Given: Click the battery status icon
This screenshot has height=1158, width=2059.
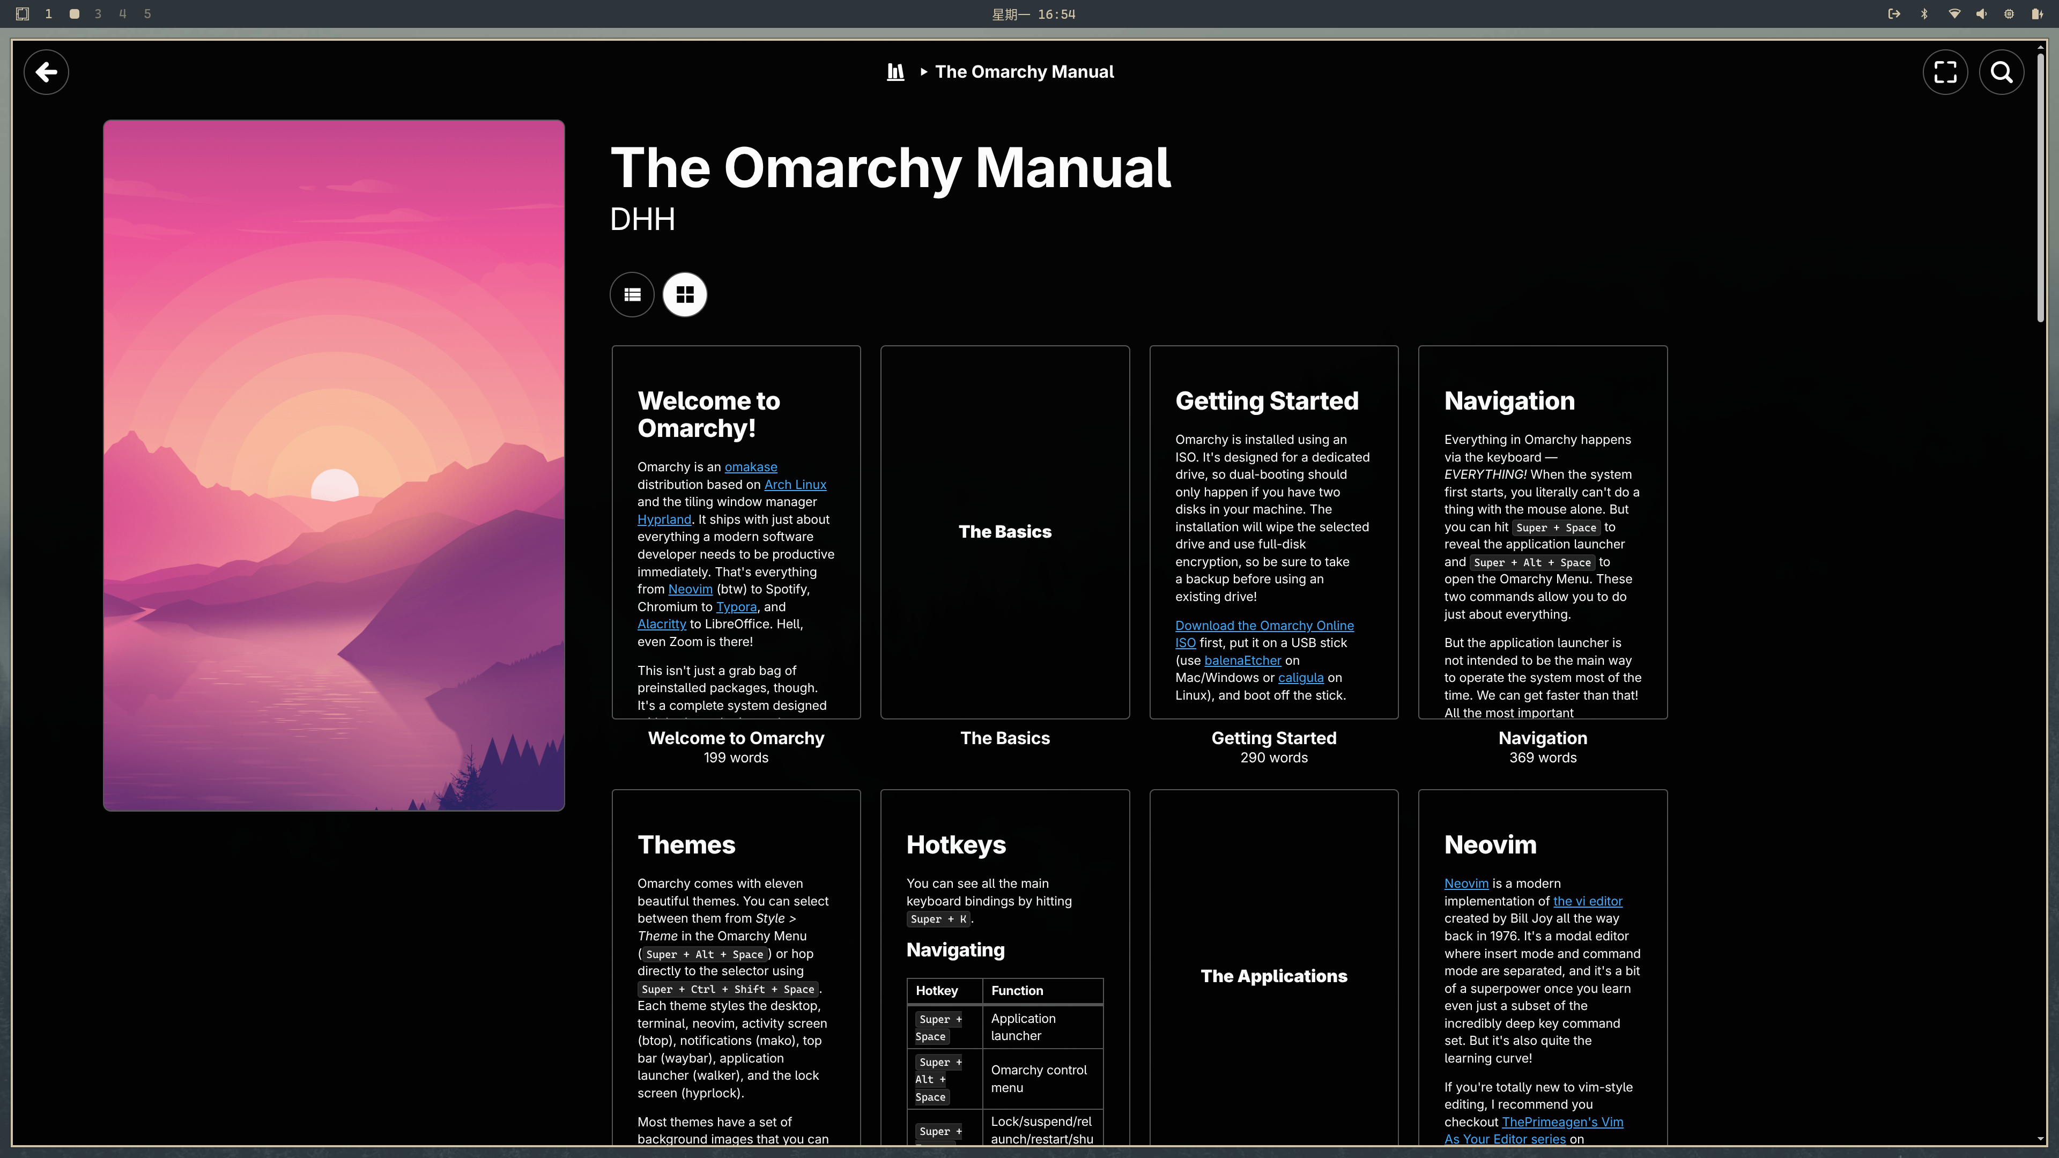Looking at the screenshot, I should [x=2036, y=13].
